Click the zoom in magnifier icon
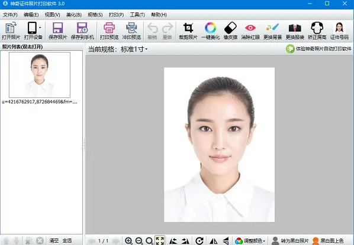Viewport: 354px width, 245px height. click(128, 241)
